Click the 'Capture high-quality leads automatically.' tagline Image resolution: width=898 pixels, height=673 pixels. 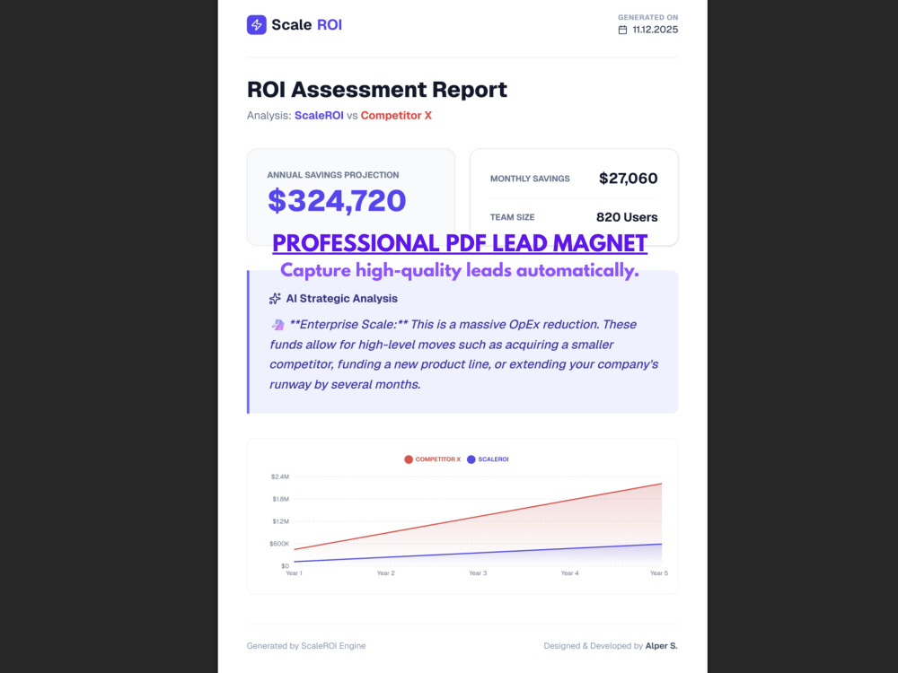click(x=459, y=271)
